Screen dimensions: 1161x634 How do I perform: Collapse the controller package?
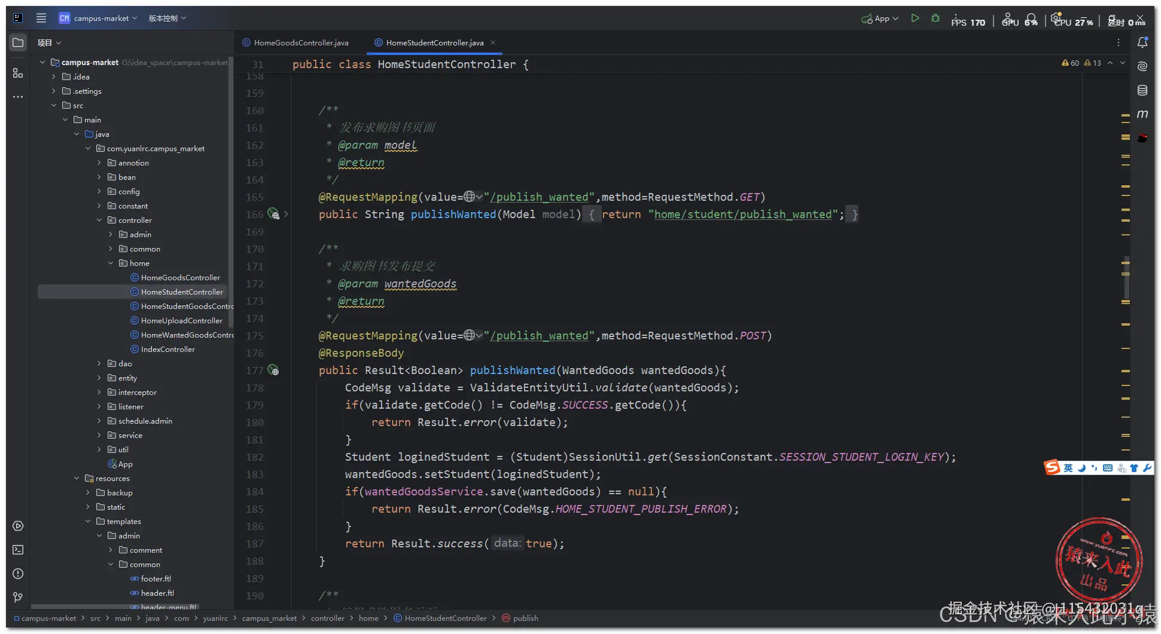click(x=99, y=220)
